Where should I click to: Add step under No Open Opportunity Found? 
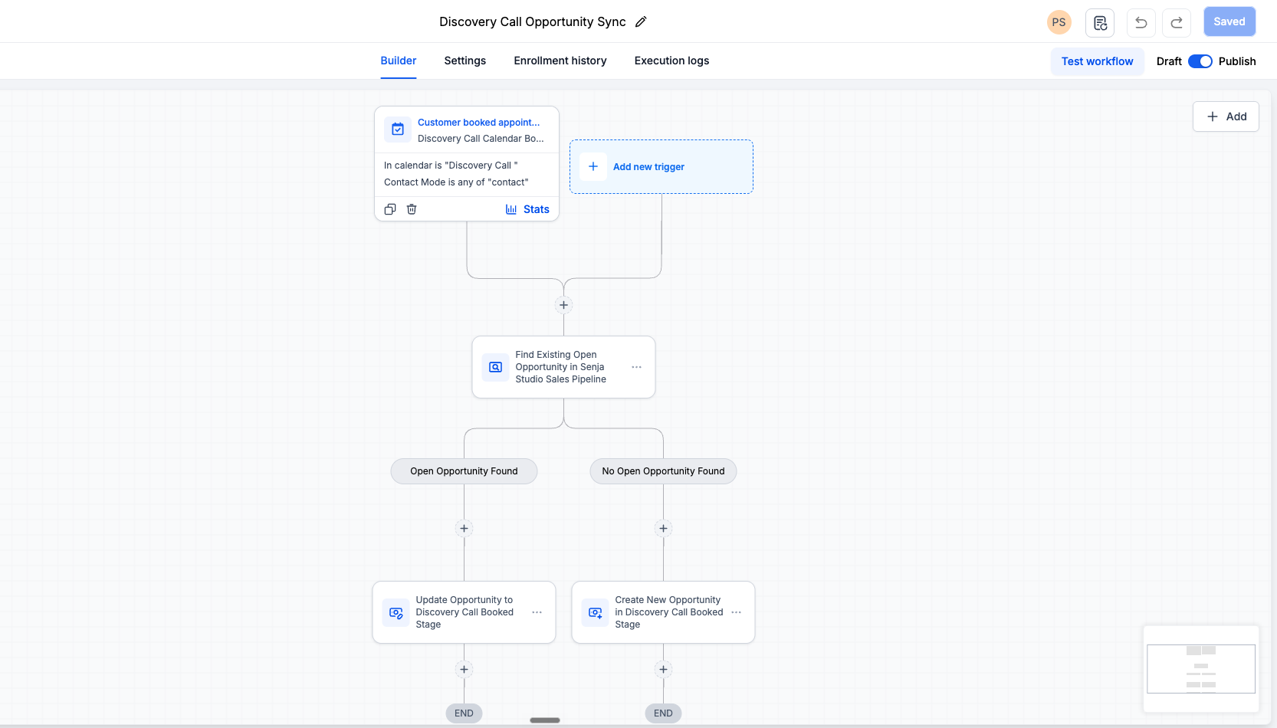pyautogui.click(x=663, y=528)
